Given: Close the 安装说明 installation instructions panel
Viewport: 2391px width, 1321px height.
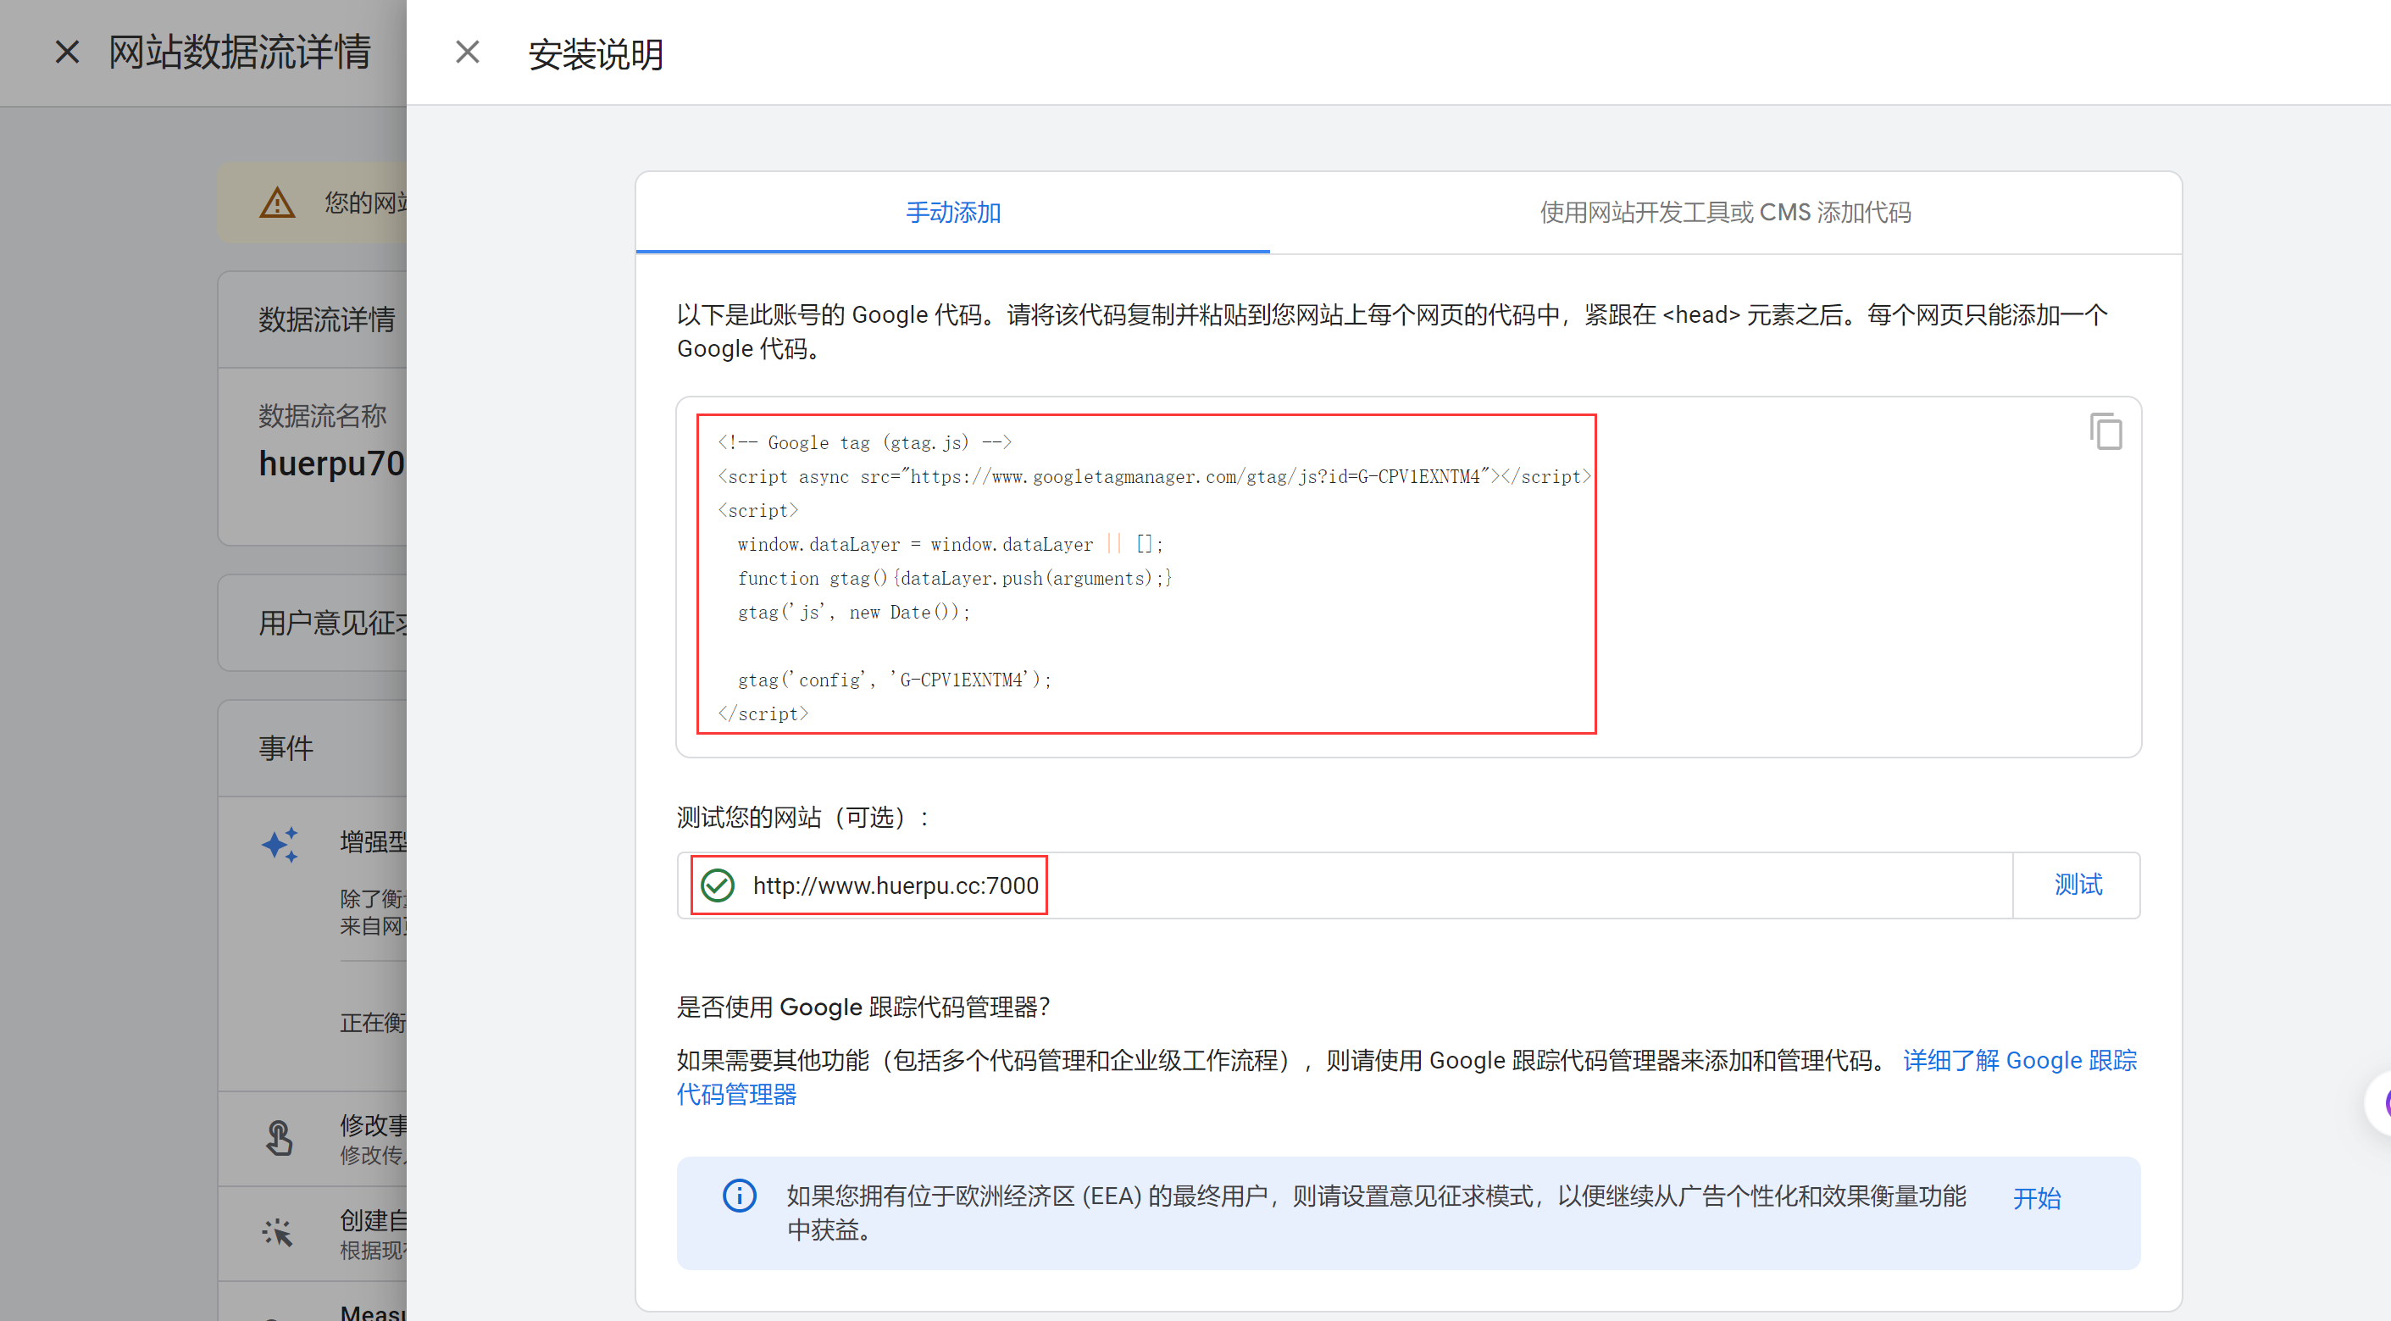Looking at the screenshot, I should pyautogui.click(x=468, y=52).
